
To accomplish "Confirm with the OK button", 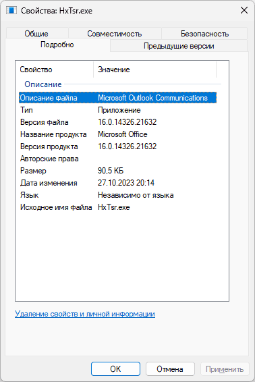I will coord(115,369).
